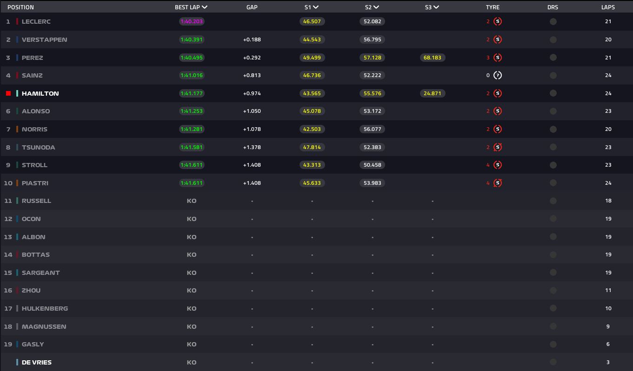Screen dimensions: 633x371
Task: Click Alonso's team color bar
Action: coord(17,111)
